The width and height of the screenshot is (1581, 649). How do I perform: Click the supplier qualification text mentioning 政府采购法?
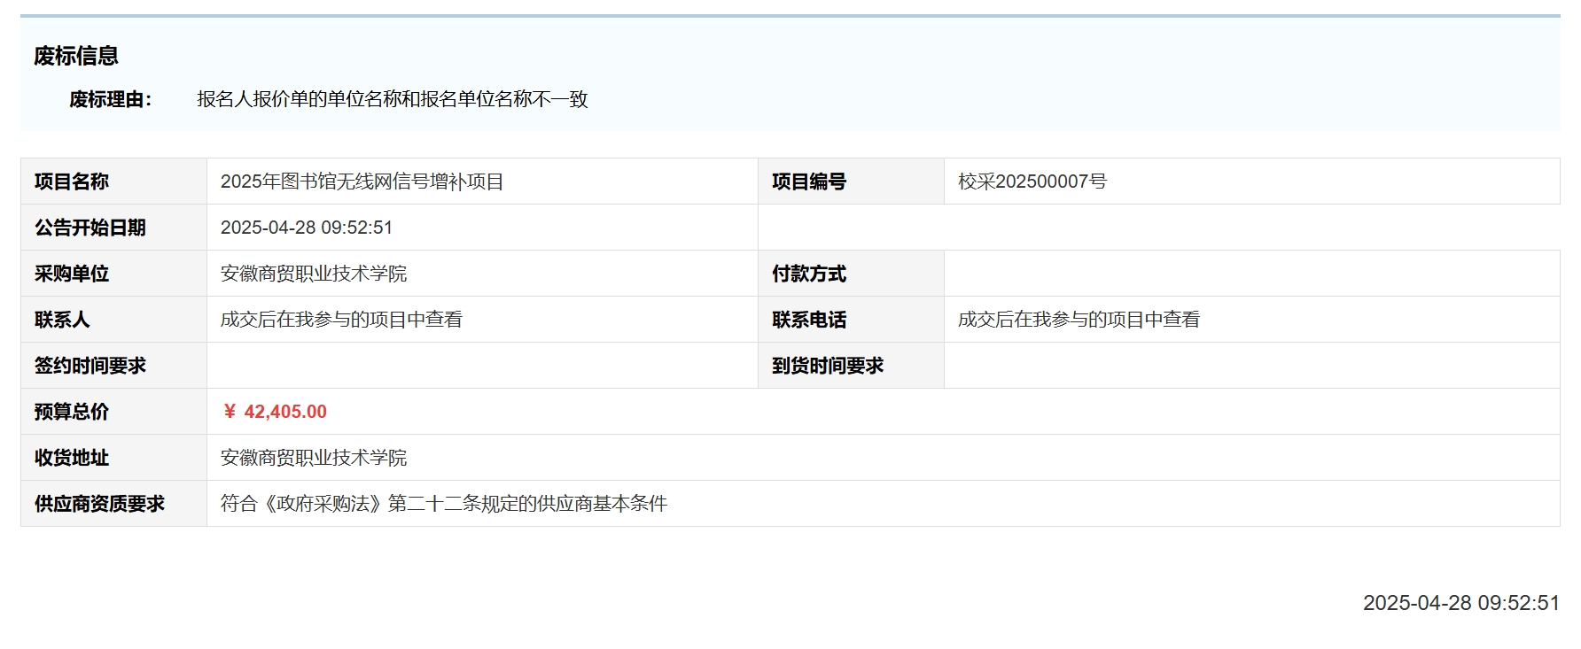point(443,504)
